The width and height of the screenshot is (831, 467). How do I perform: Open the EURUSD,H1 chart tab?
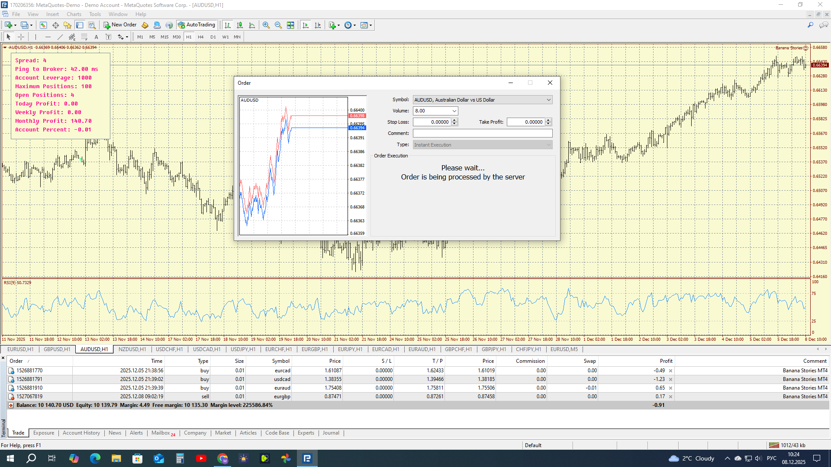pyautogui.click(x=20, y=349)
